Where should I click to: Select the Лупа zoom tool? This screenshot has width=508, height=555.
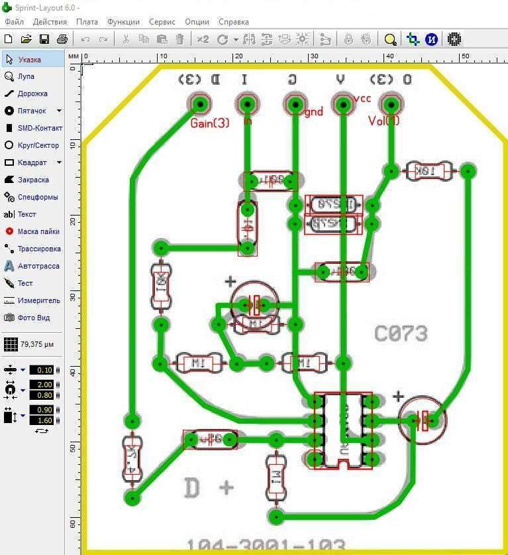point(25,76)
